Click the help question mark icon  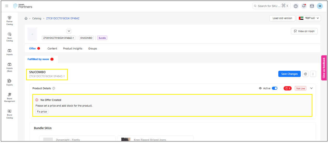296,6
